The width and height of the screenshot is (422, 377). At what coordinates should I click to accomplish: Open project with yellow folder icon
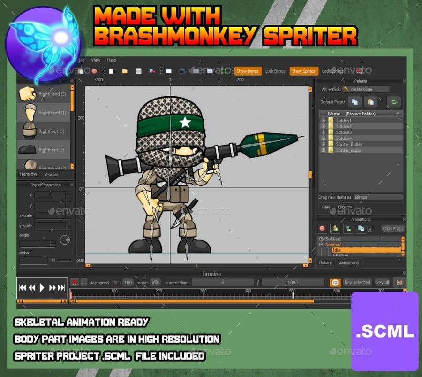click(x=125, y=71)
